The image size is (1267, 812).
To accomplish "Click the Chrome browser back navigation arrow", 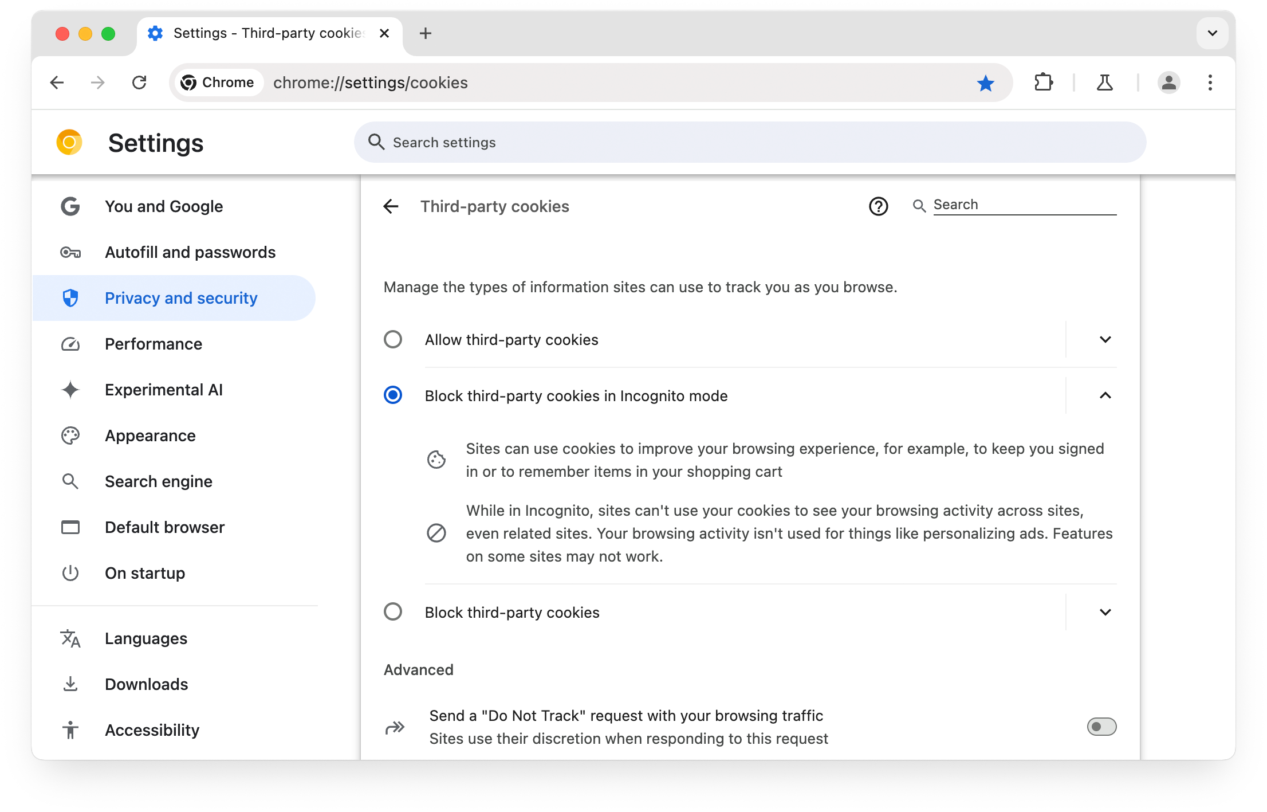I will tap(57, 82).
